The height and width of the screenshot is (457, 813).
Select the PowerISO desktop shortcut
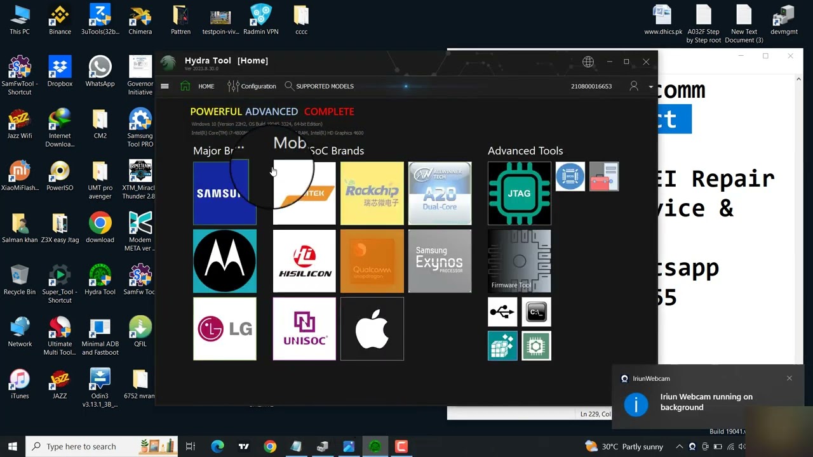60,176
